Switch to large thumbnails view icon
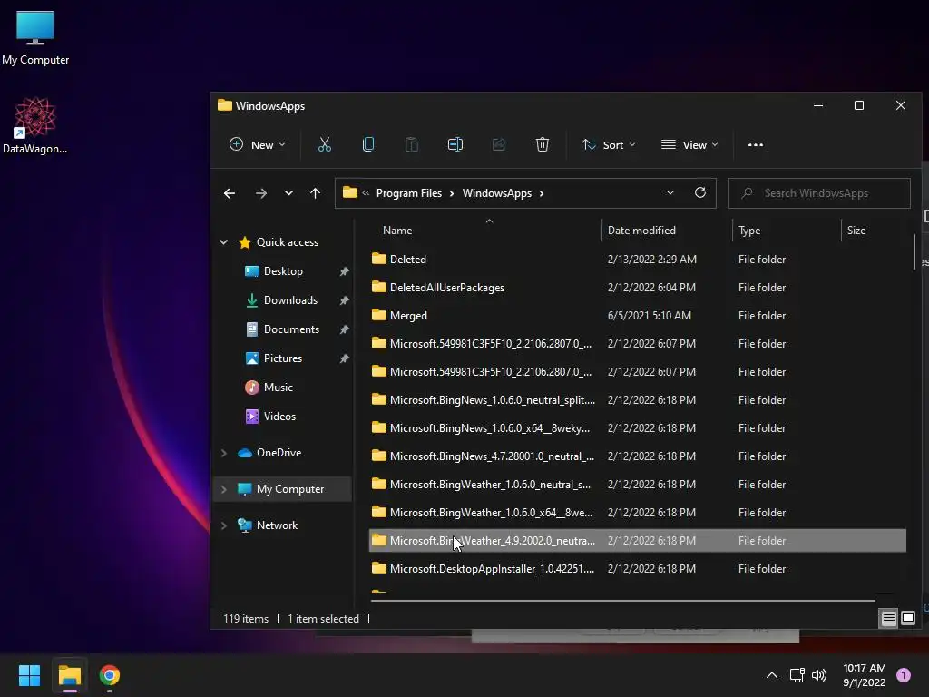 (907, 619)
